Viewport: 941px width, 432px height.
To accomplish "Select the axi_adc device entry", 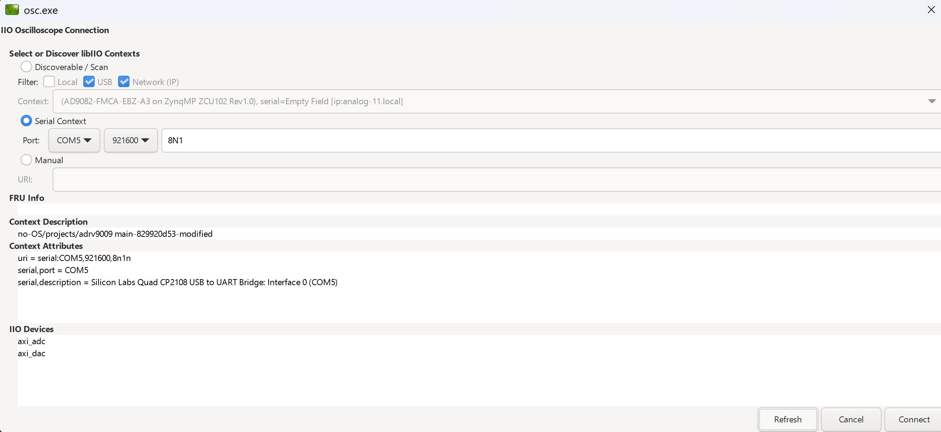I will click(x=31, y=341).
